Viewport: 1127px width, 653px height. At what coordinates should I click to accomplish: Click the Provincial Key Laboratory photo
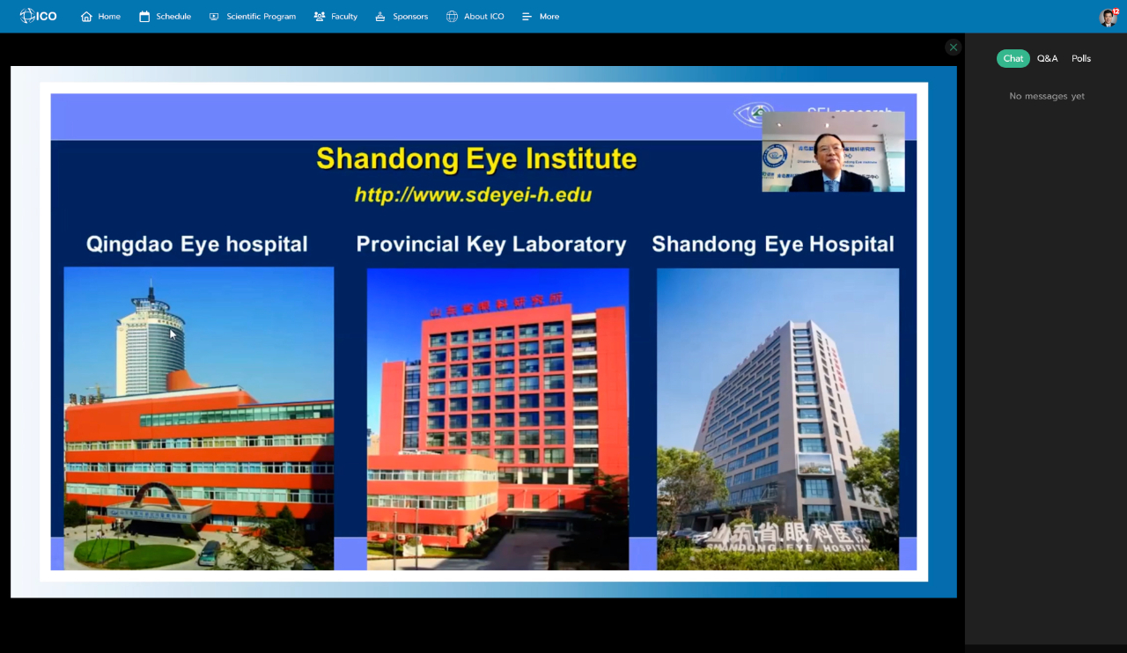tap(497, 419)
